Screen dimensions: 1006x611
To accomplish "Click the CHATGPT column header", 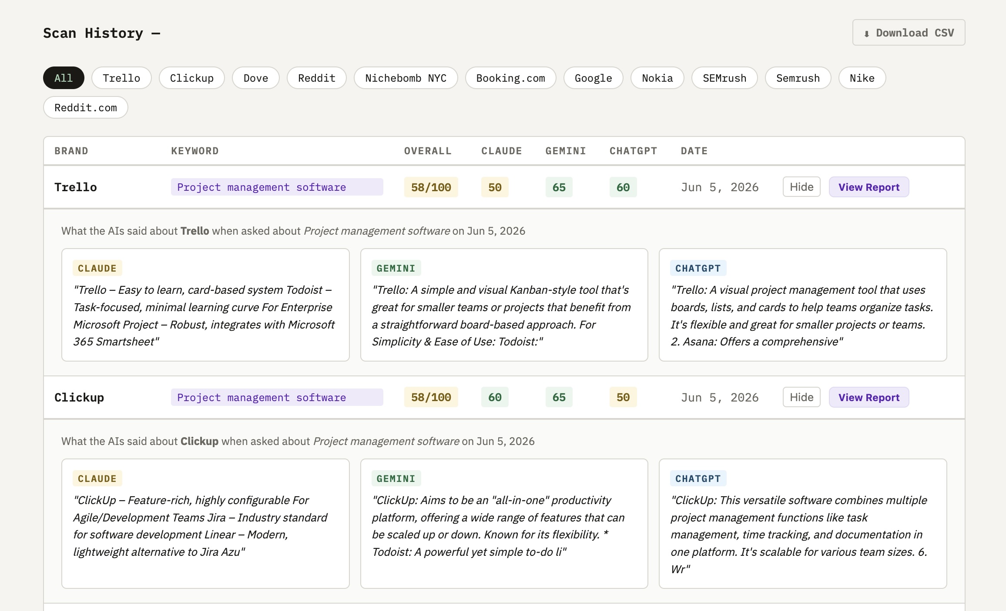I will click(x=633, y=151).
